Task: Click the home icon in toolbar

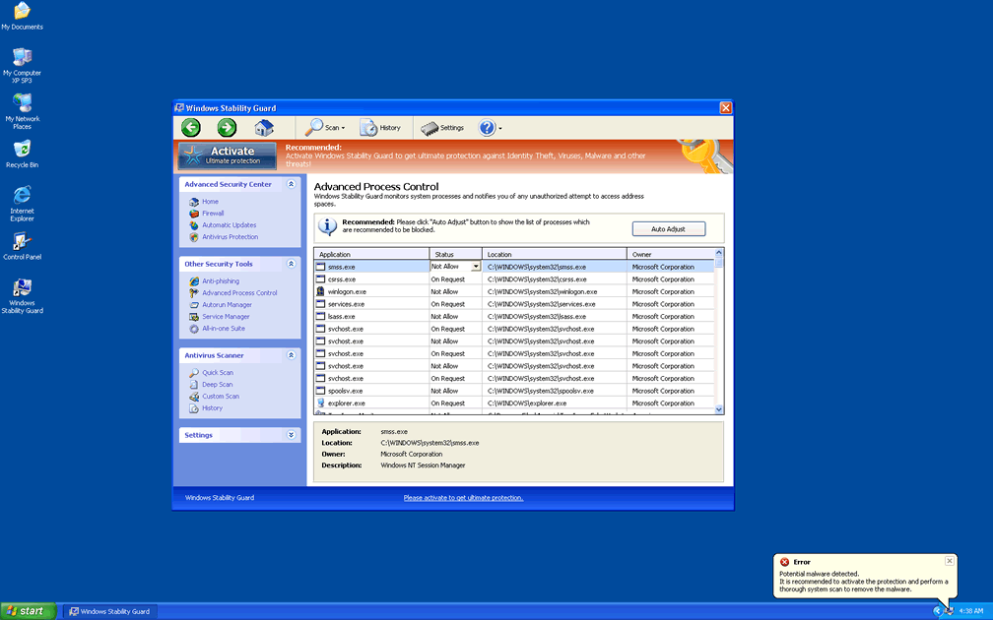Action: (x=263, y=127)
